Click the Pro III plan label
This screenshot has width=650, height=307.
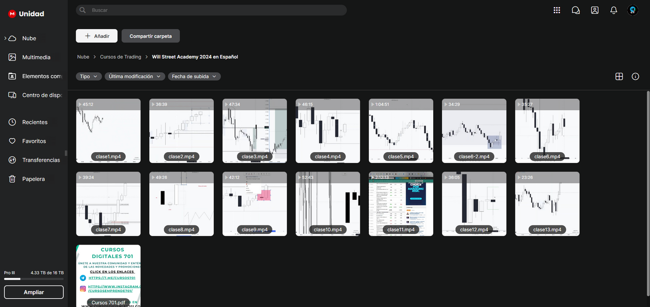[10, 272]
